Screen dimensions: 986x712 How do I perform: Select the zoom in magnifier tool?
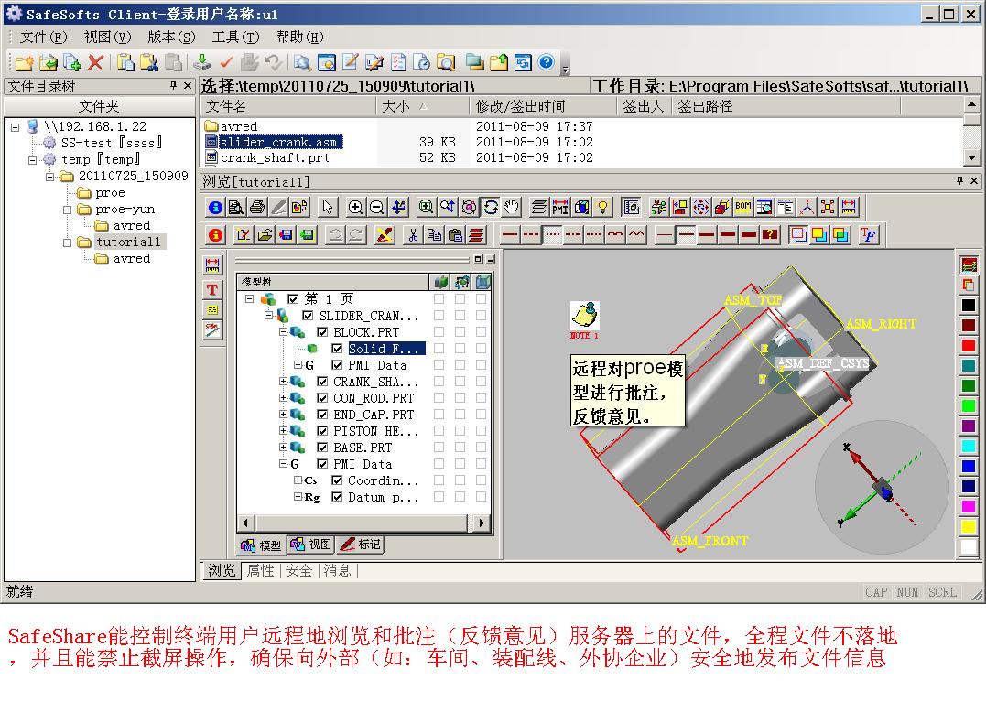355,207
